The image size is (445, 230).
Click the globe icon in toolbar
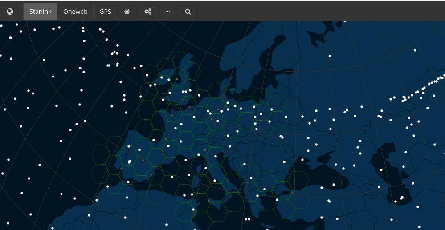point(10,12)
